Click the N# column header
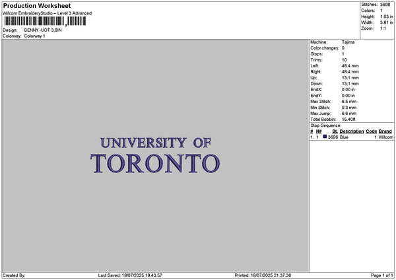Viewport: 396px width, 280px height. point(319,131)
